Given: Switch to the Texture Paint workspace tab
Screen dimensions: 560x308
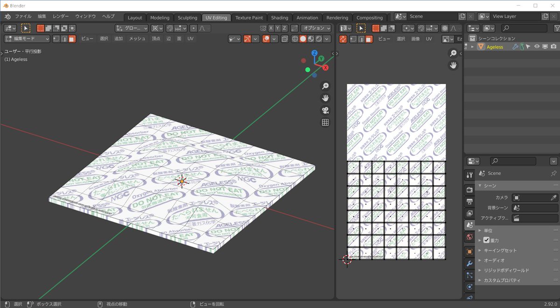Looking at the screenshot, I should pos(249,18).
